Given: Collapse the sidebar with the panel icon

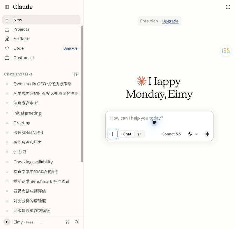Looking at the screenshot, I should pos(7,7).
